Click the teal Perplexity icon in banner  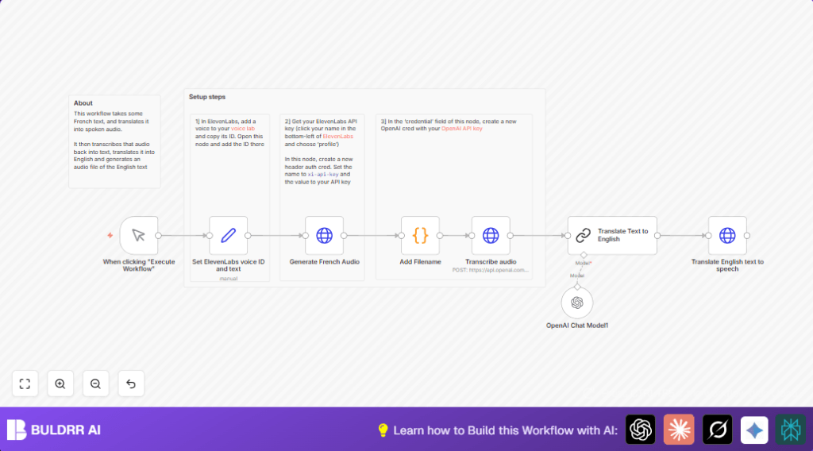pyautogui.click(x=791, y=430)
